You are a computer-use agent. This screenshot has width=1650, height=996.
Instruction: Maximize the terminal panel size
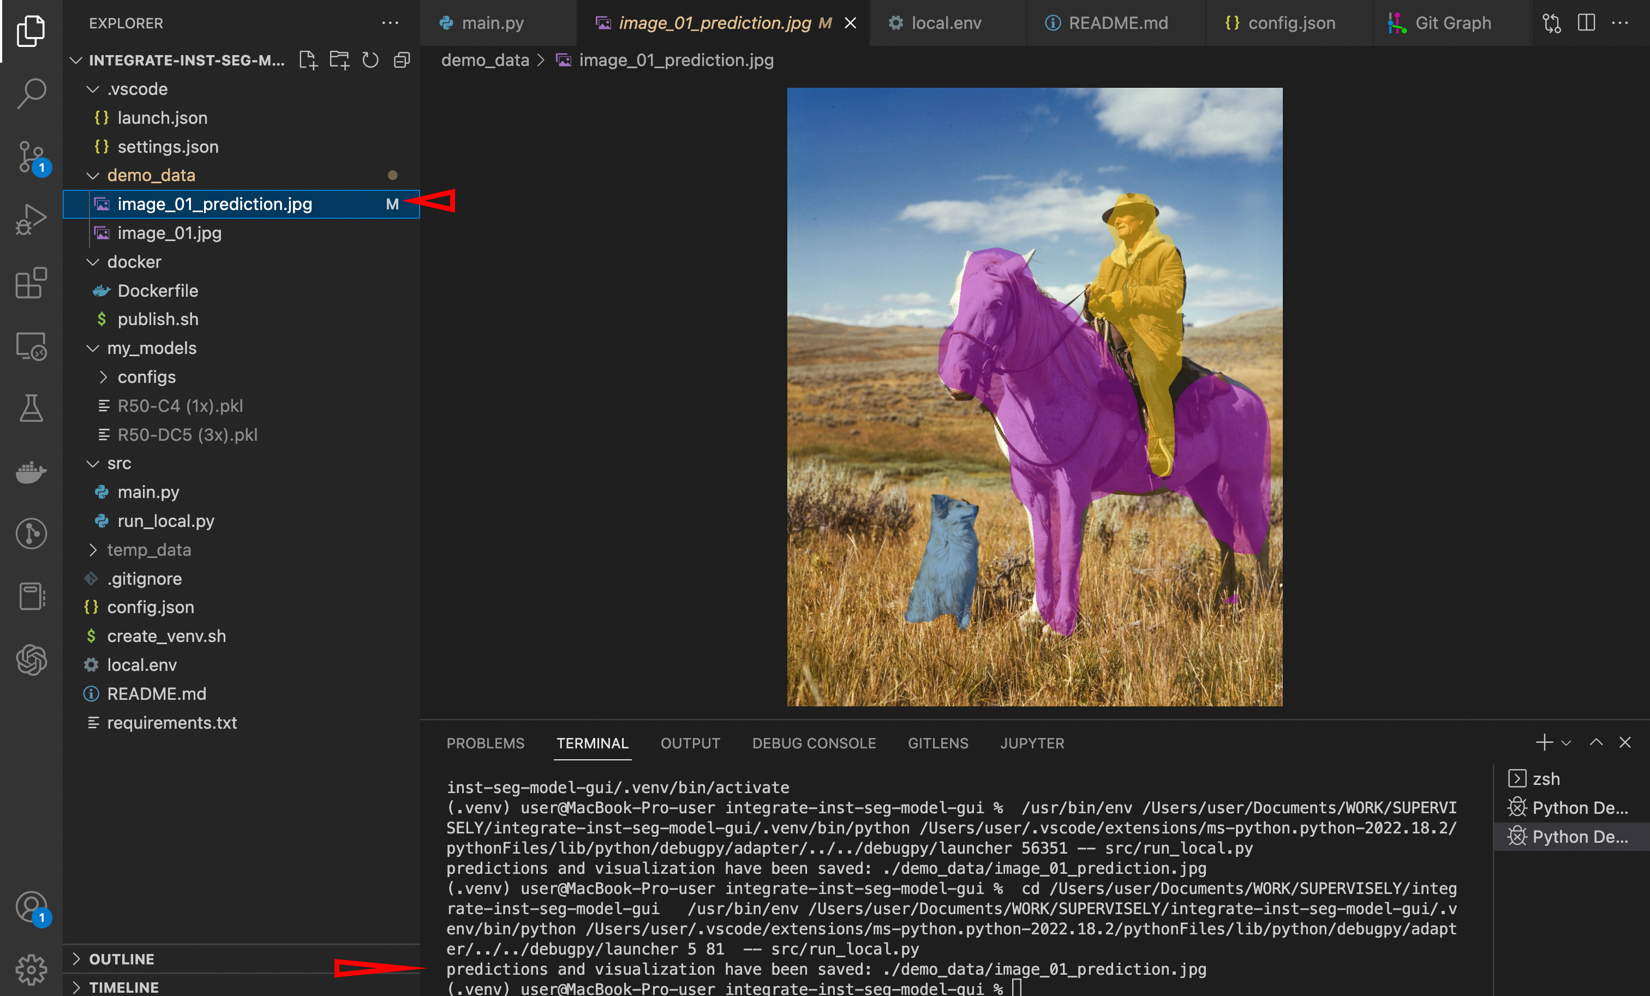pos(1596,742)
